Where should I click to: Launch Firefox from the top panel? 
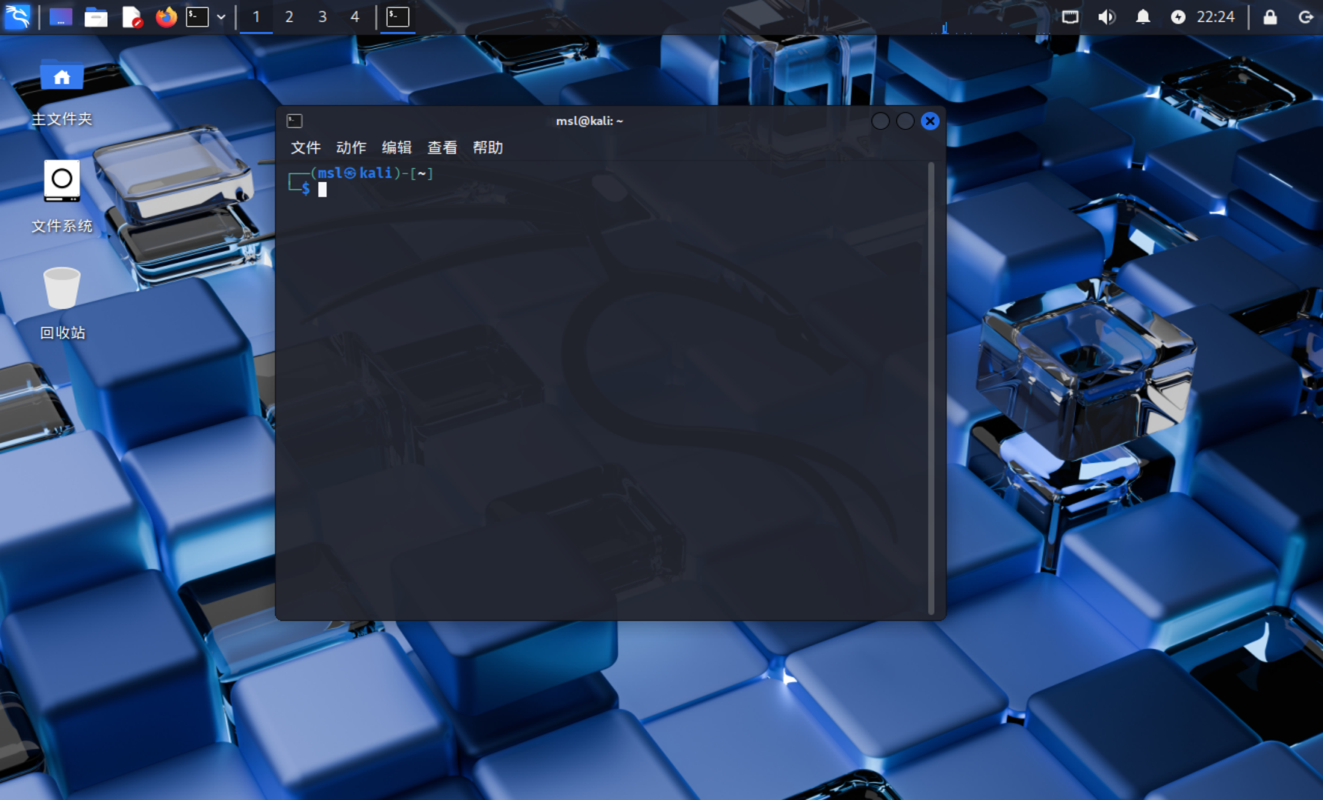tap(166, 16)
